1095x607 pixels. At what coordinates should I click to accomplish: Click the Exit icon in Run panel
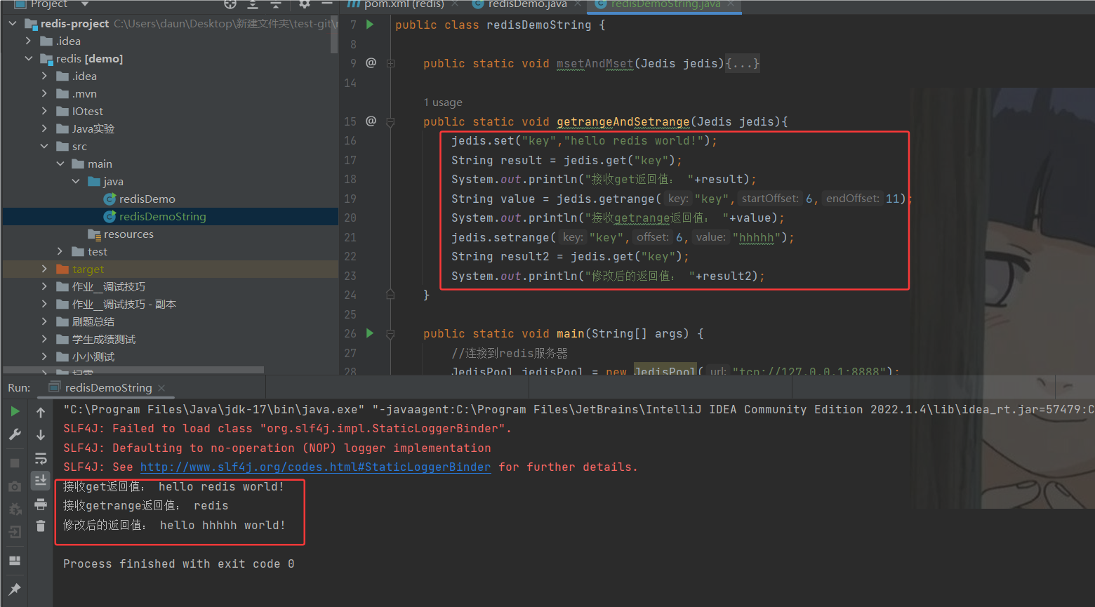pos(15,533)
